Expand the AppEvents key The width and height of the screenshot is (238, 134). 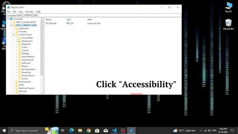pyautogui.click(x=14, y=28)
